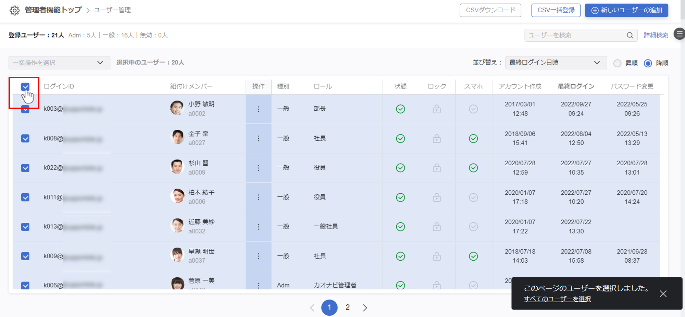Click the ユーザーを検索 field

[573, 35]
